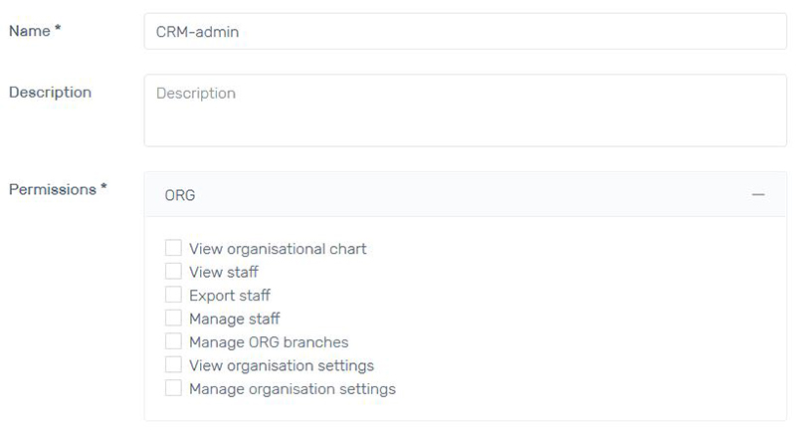The image size is (796, 431).
Task: Click inside the Description text area
Action: (466, 110)
